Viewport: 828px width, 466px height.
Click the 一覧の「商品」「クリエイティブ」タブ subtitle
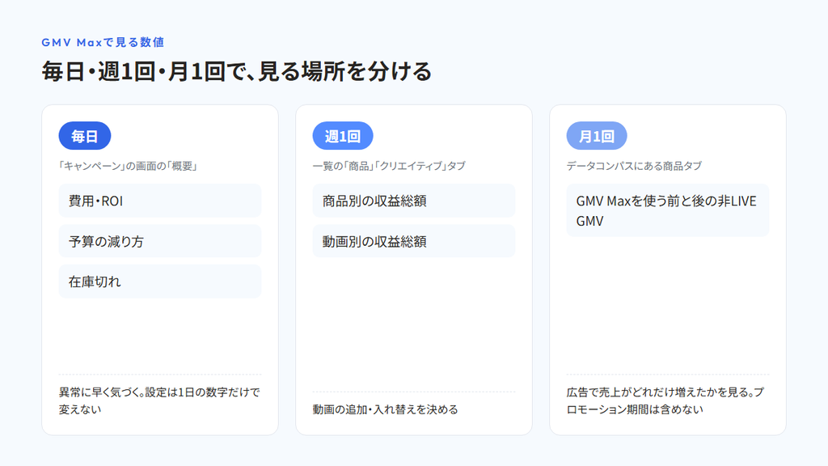pyautogui.click(x=389, y=166)
